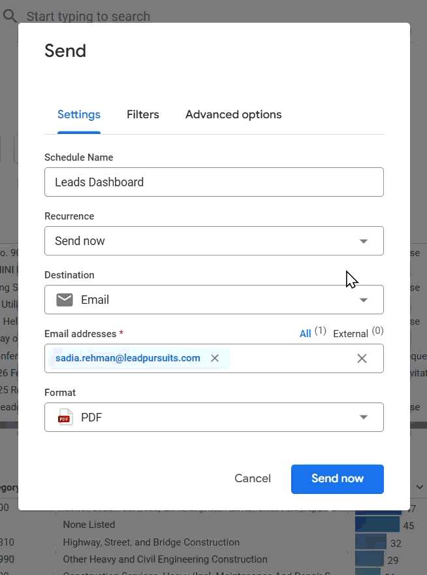Click the PDF file icon in Format
This screenshot has width=427, height=575.
[65, 417]
